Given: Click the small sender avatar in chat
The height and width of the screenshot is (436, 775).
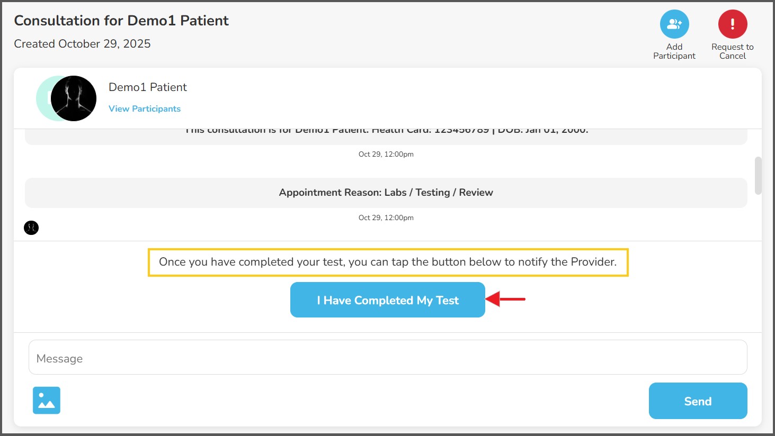Looking at the screenshot, I should click(x=31, y=228).
